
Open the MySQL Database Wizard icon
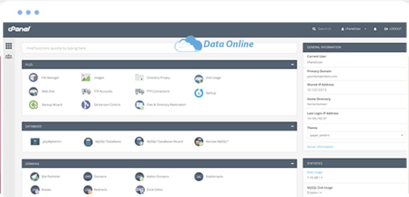tap(139, 141)
